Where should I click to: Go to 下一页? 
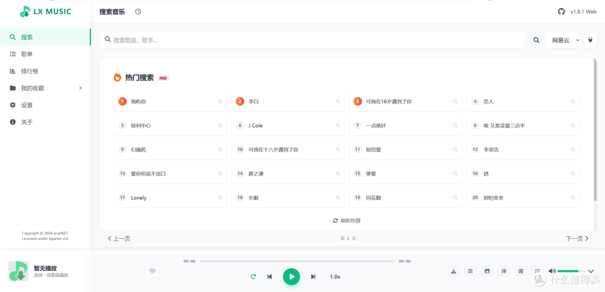577,238
